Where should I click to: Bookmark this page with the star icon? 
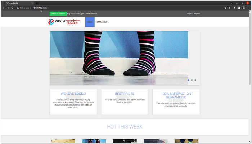coord(229,8)
